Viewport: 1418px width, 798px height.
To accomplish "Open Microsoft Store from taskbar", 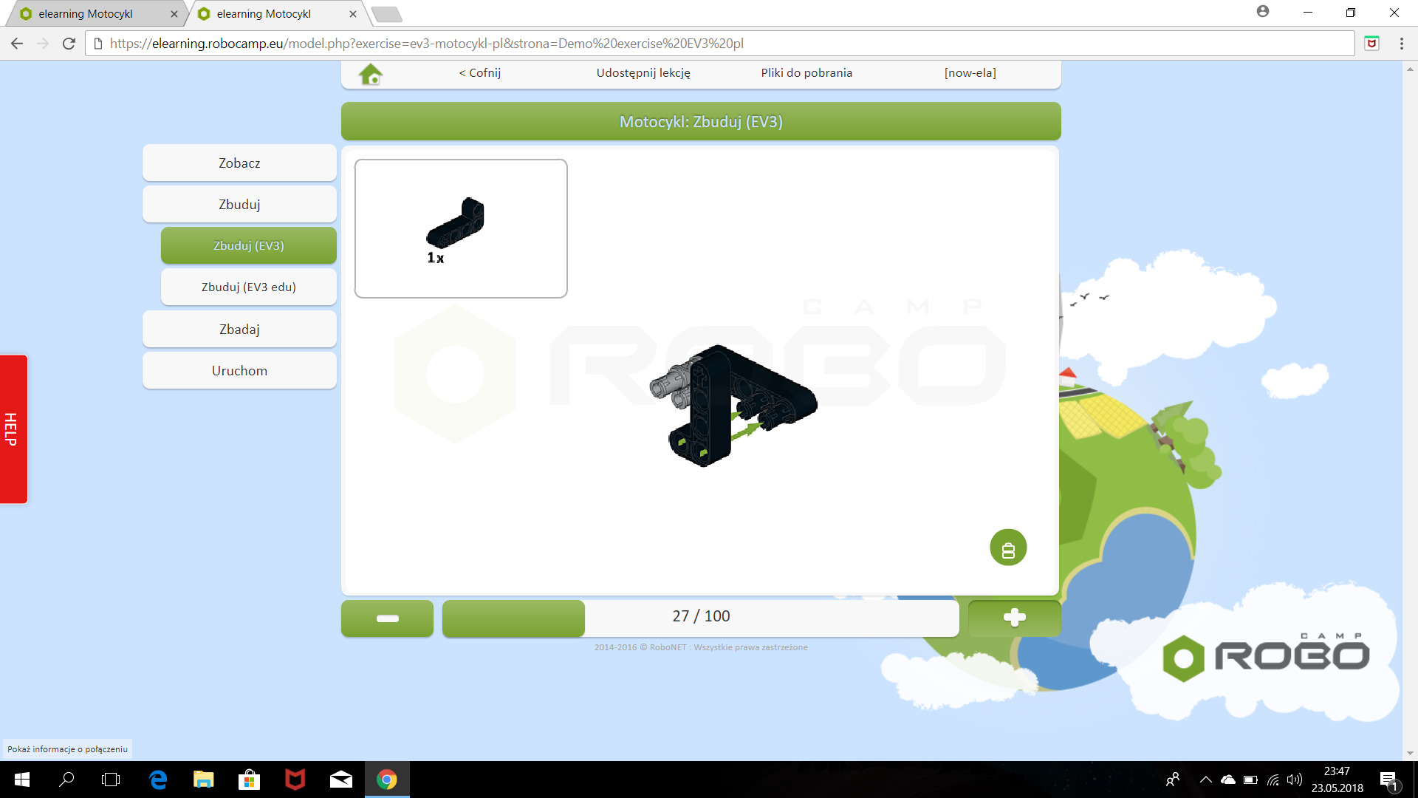I will point(249,780).
